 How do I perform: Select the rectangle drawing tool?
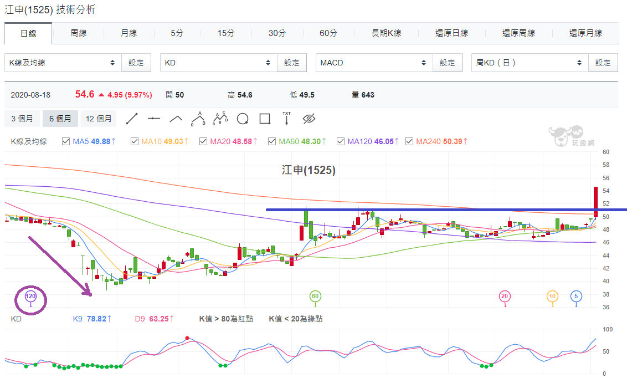[x=265, y=119]
